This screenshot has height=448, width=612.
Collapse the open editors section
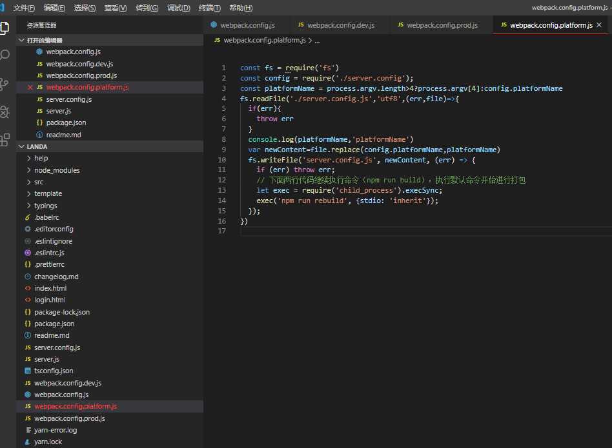22,40
